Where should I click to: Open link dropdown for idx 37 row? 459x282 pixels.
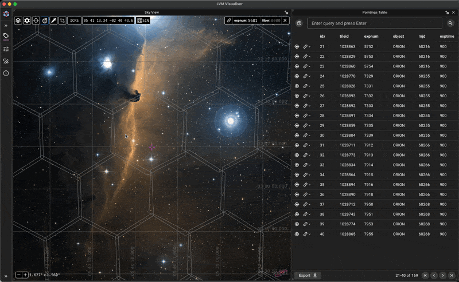[x=306, y=204]
